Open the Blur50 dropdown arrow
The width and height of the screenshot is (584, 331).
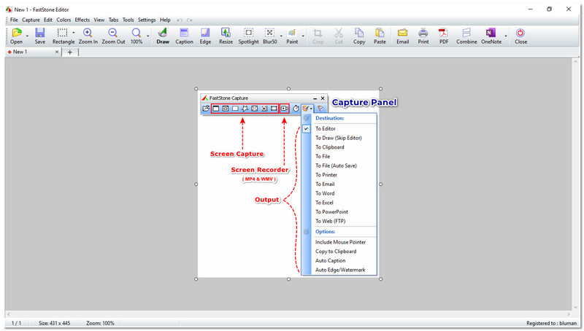281,34
